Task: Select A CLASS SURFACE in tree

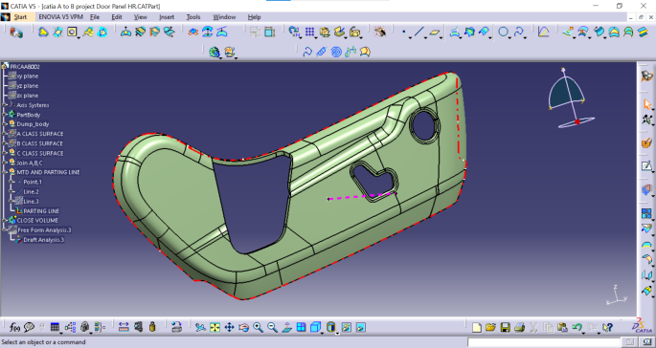Action: click(x=40, y=134)
